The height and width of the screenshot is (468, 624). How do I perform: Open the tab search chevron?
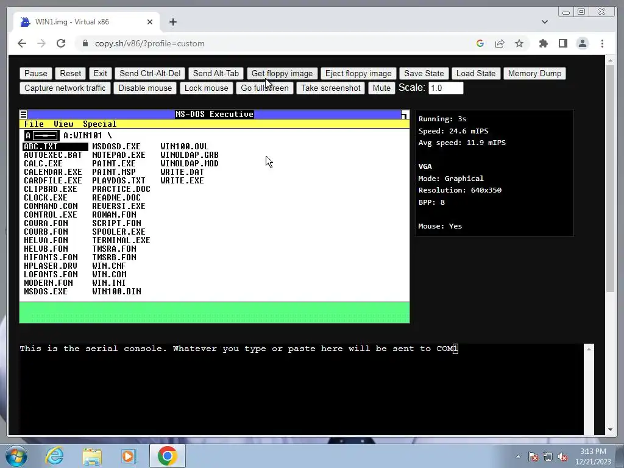coord(544,22)
